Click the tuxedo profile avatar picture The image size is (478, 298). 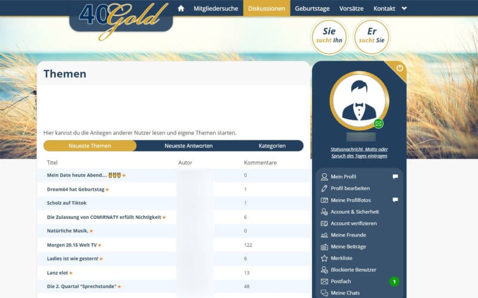(360, 101)
